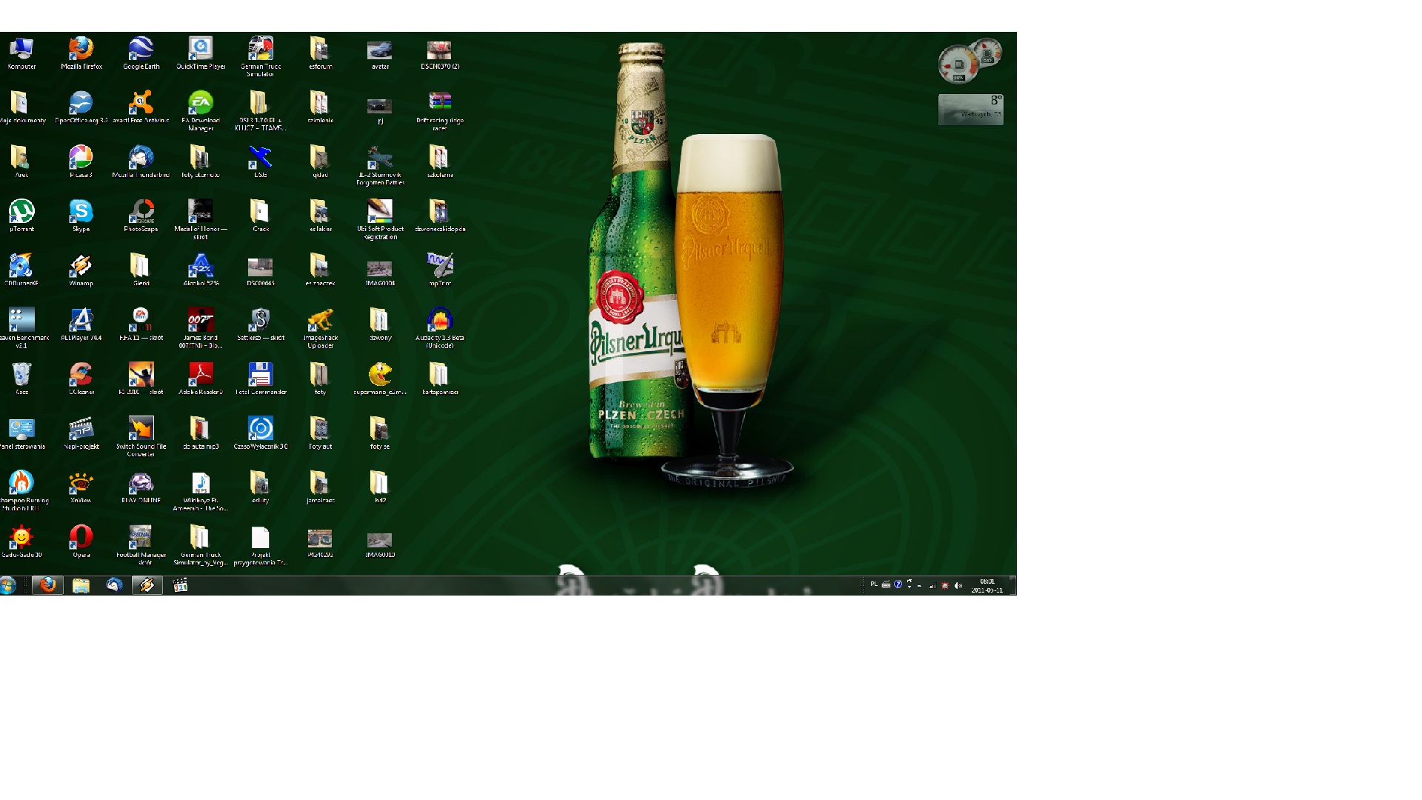This screenshot has width=1422, height=800.
Task: Click the weather gadget showing 8°
Action: pyautogui.click(x=971, y=110)
